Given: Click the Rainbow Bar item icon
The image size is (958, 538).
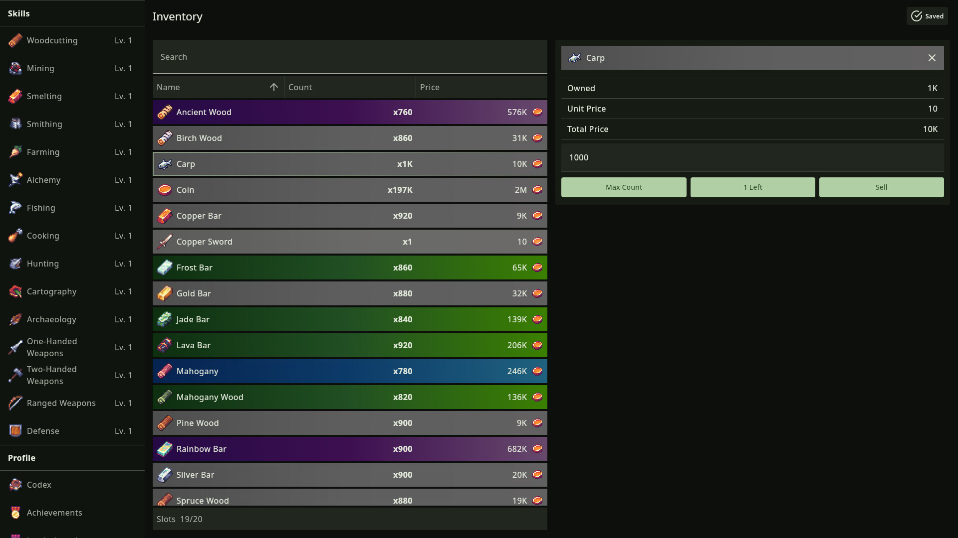Looking at the screenshot, I should pos(165,449).
